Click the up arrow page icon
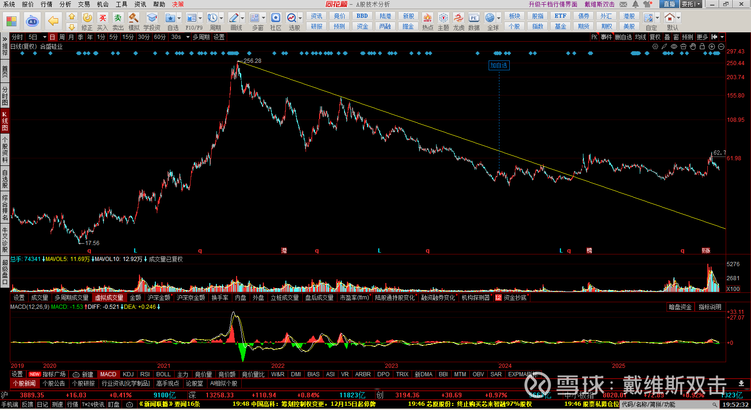This screenshot has height=410, width=751. point(72,16)
